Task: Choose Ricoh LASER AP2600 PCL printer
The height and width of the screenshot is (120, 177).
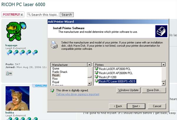Action: pyautogui.click(x=115, y=69)
